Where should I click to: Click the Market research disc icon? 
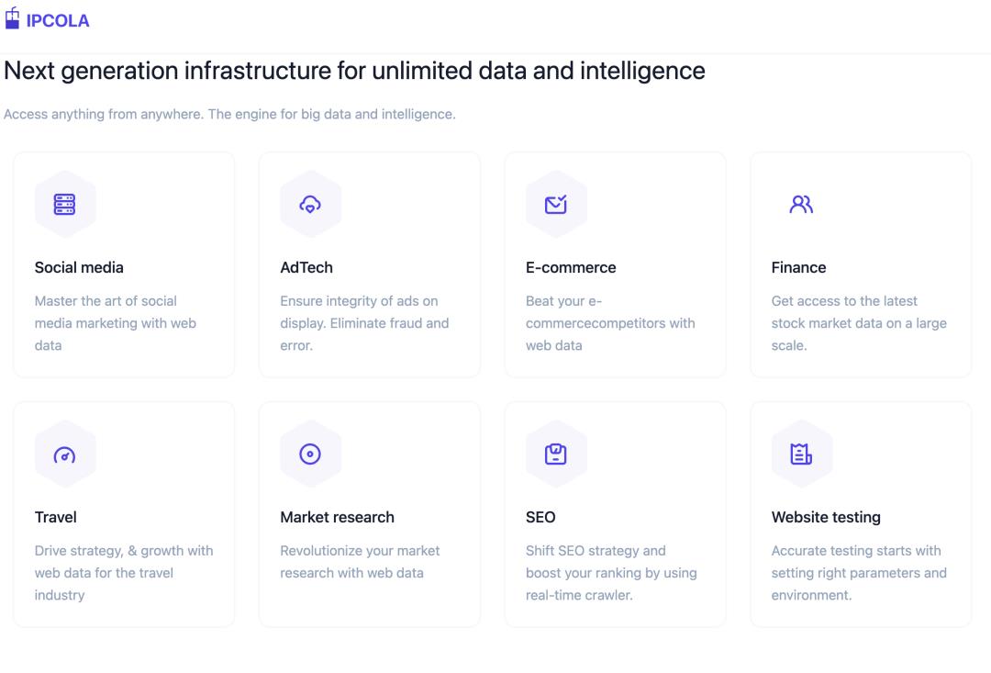tap(310, 454)
